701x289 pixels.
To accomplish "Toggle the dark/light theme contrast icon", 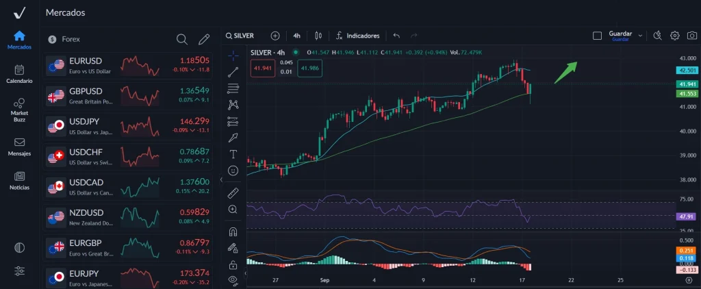I will (19, 247).
